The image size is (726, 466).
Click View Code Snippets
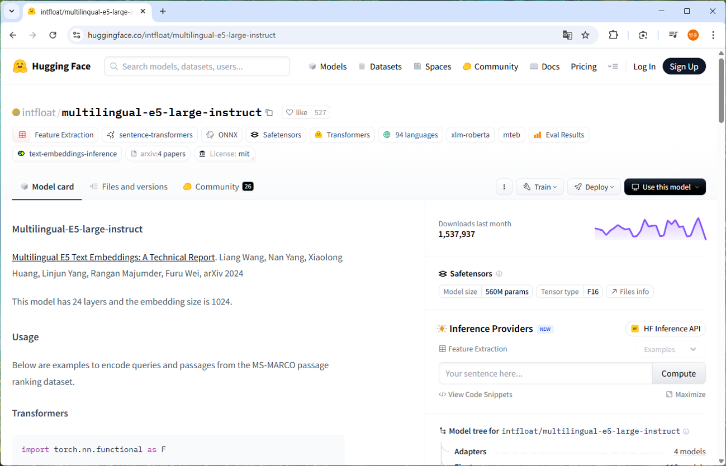coord(476,394)
